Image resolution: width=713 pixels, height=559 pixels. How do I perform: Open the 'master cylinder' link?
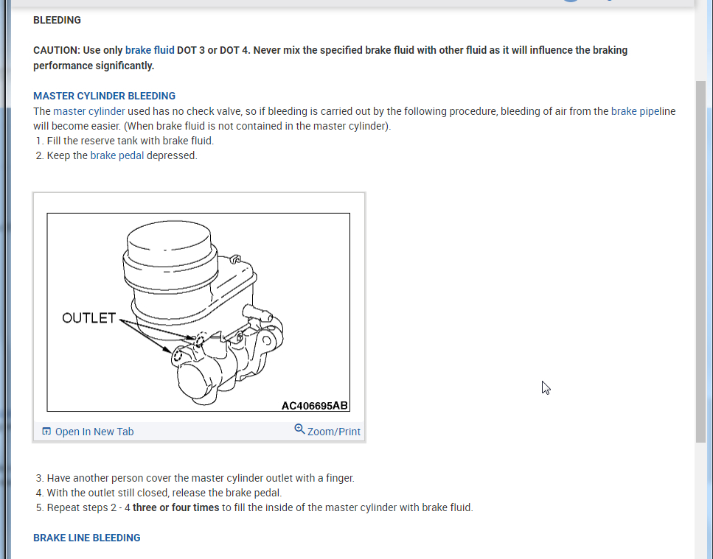point(88,111)
